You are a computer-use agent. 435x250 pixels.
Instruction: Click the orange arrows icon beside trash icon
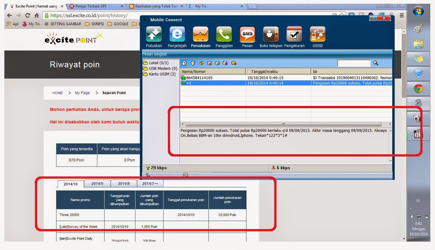click(201, 63)
